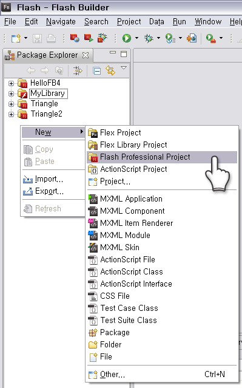Click the green Run button in toolbar
Viewport: 242px width, 388px height.
pos(127,38)
